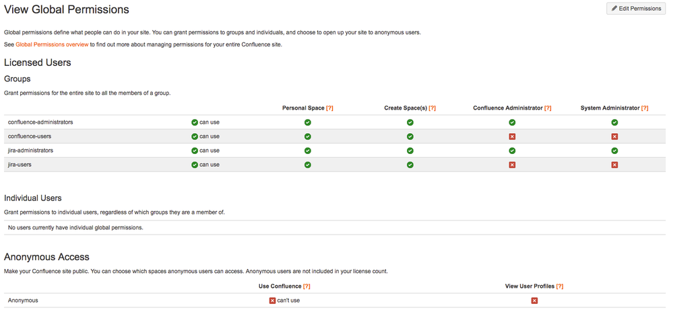This screenshot has width=673, height=316.
Task: Click Anonymous 'can't use' red X icon
Action: (272, 301)
